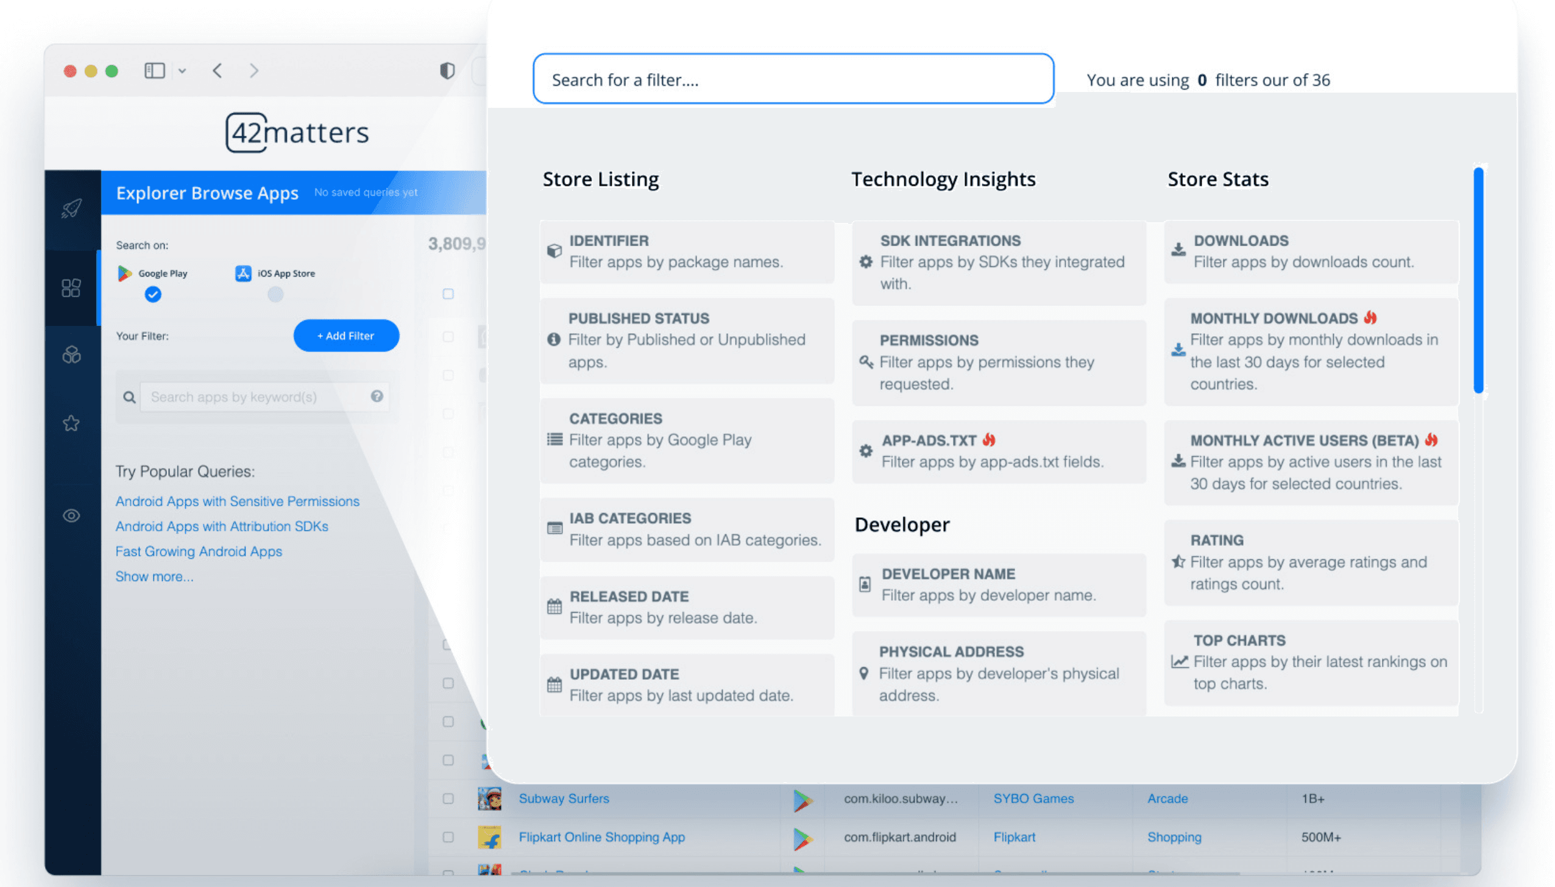Viewport: 1555px width, 887px height.
Task: Click the iOS App Store logo icon
Action: point(243,274)
